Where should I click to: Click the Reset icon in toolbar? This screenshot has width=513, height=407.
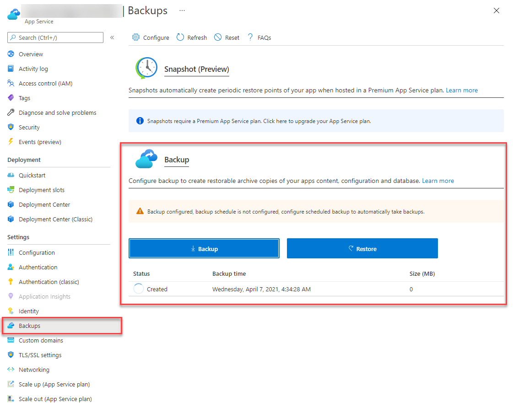(x=218, y=37)
